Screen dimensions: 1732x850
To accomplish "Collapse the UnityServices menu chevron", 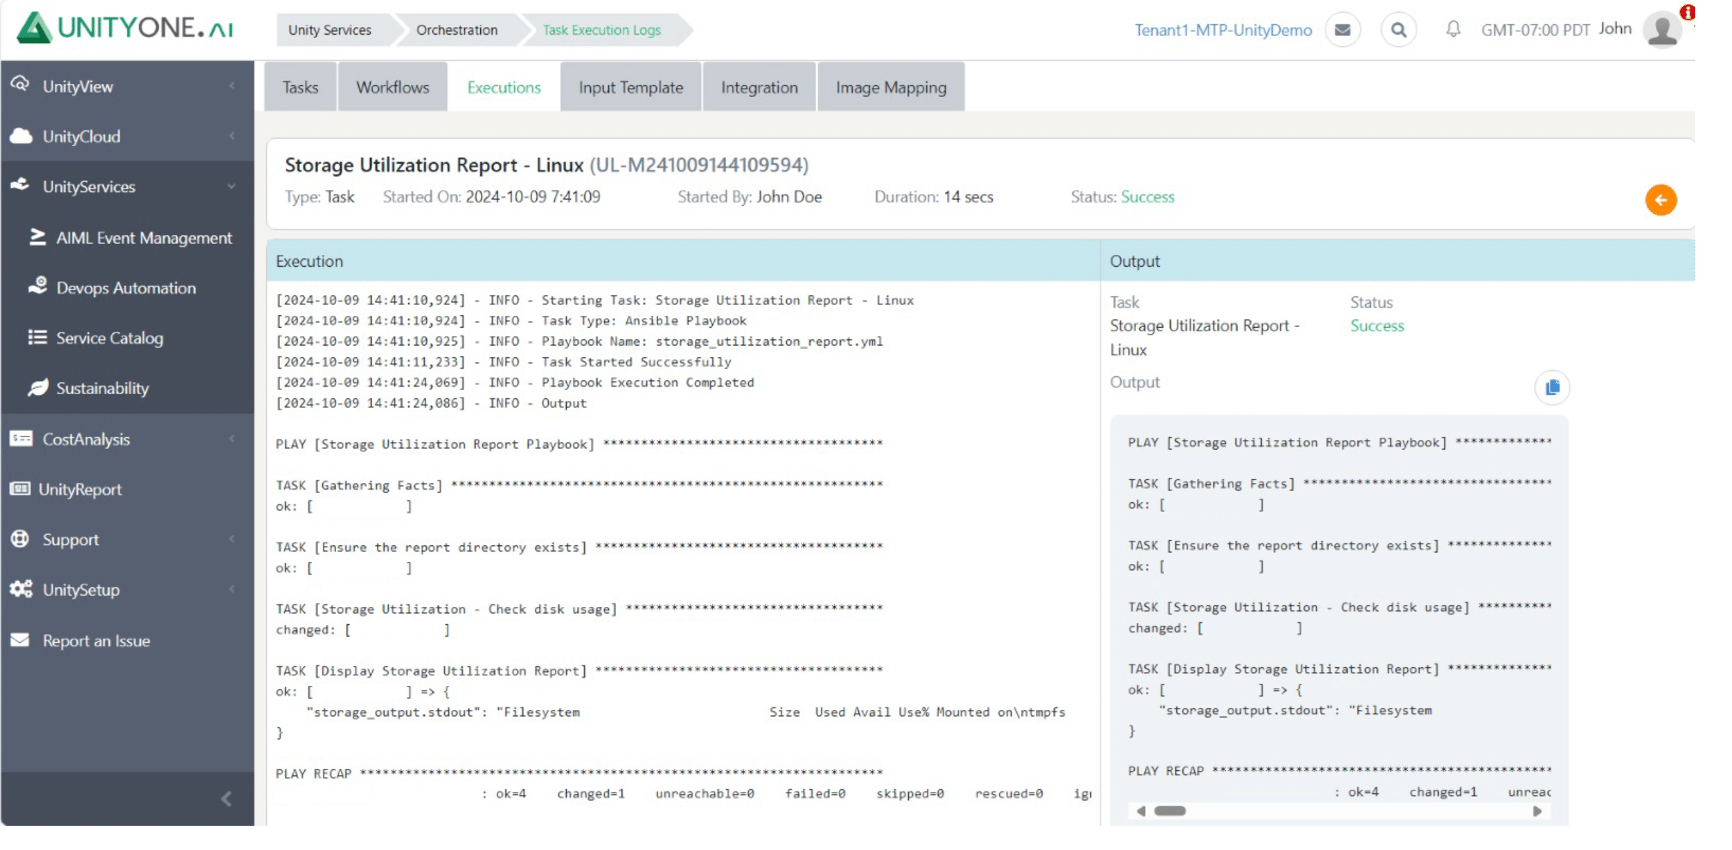I will coord(231,186).
